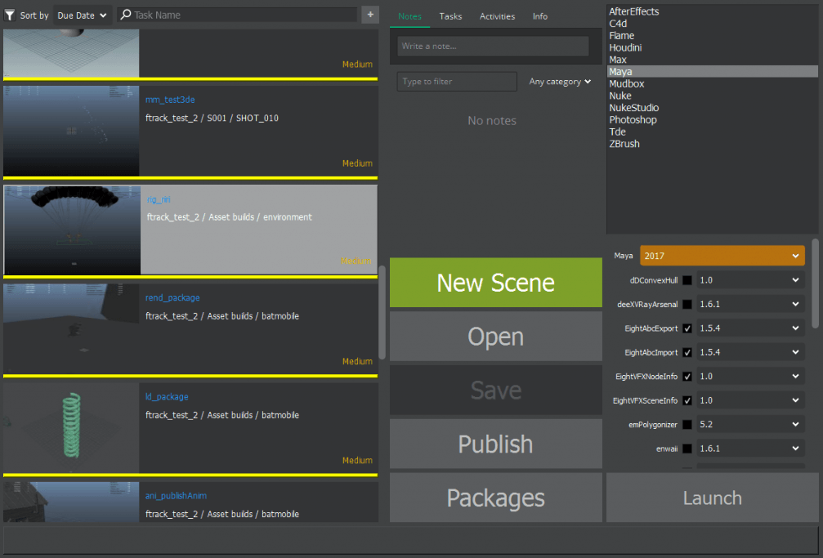Select NukeStudio in application list

coord(712,108)
